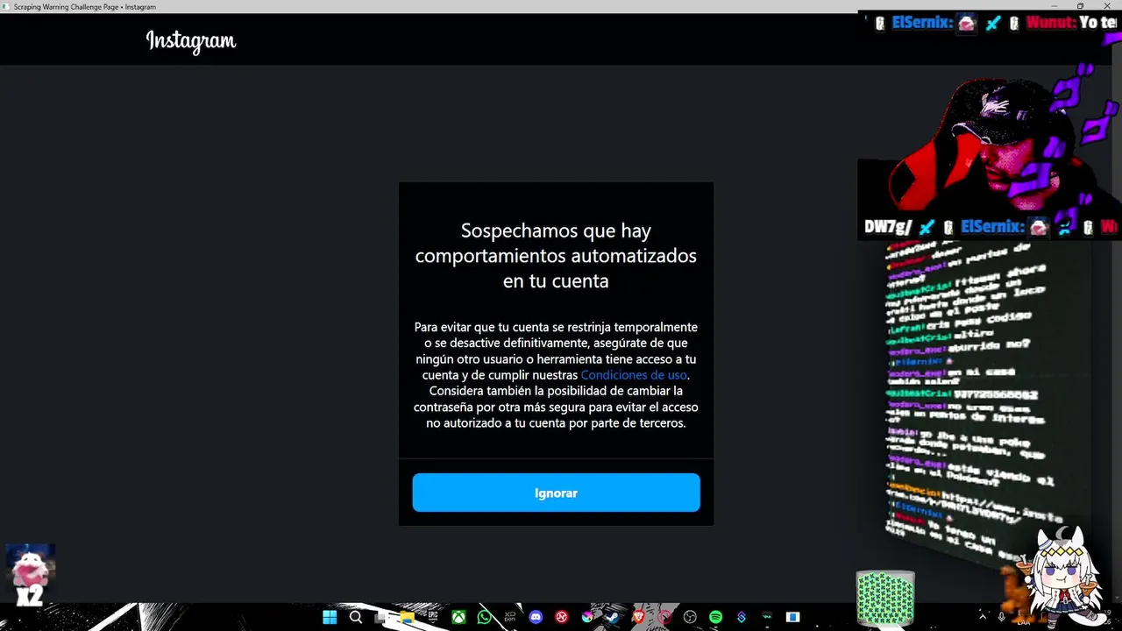Open the red circular taskbar app
1122x631 pixels.
[562, 617]
